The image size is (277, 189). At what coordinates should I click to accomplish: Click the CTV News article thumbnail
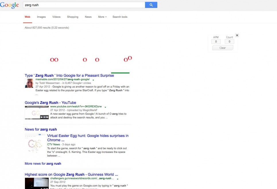(x=35, y=143)
